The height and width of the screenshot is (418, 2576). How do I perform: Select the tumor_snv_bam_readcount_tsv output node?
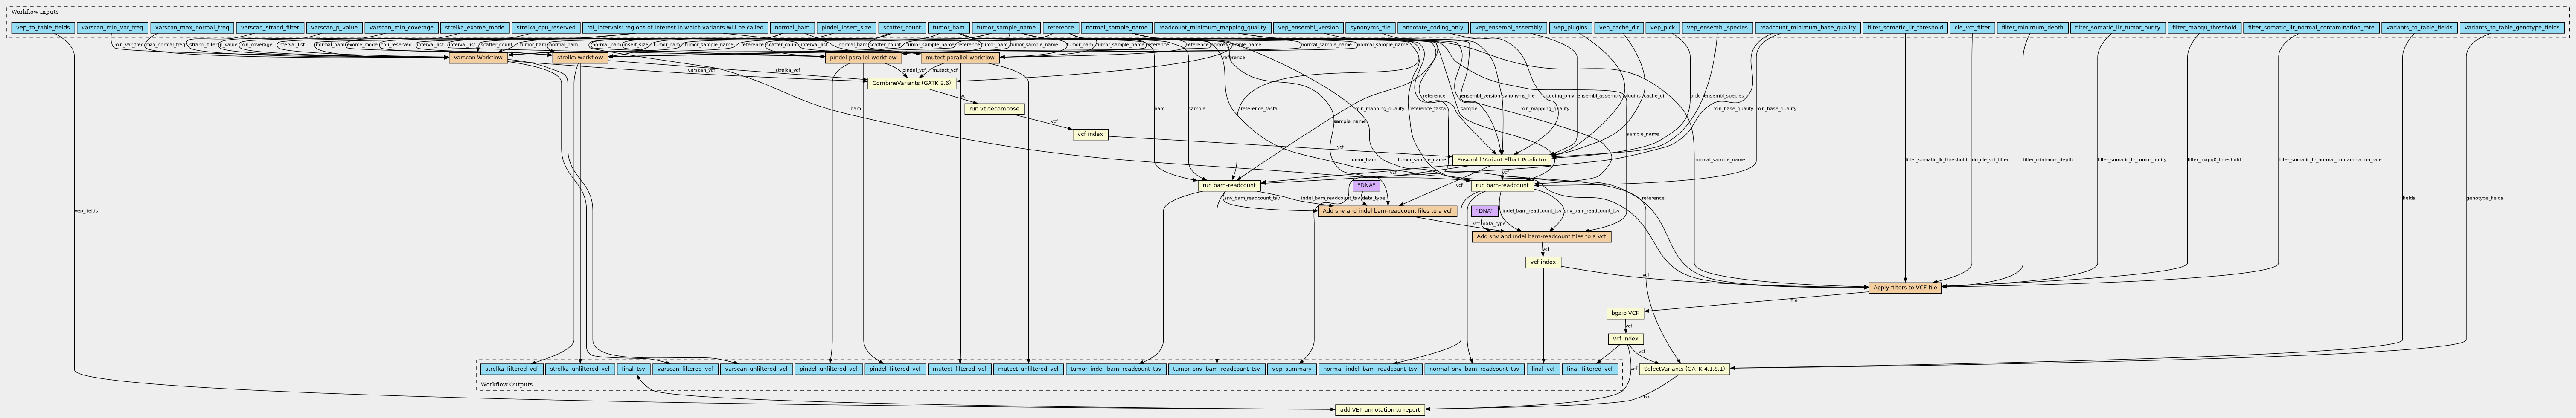point(1217,369)
